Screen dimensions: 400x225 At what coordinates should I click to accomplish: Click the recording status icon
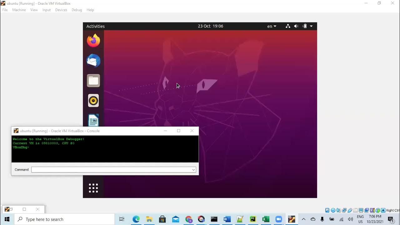[367, 210]
